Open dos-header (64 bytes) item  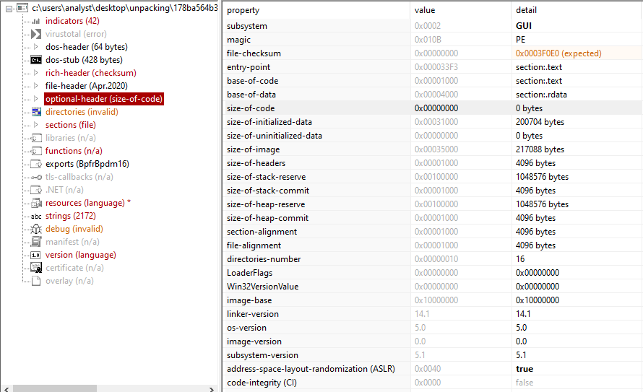click(87, 47)
